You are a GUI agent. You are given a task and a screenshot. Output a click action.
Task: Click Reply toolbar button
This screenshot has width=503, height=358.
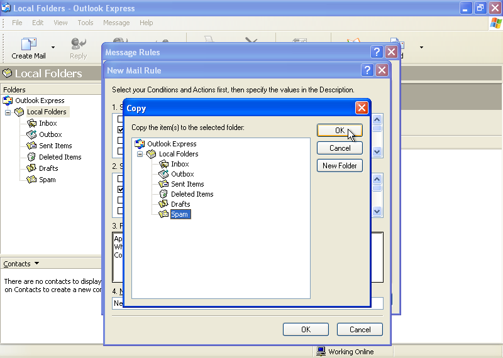(x=78, y=48)
